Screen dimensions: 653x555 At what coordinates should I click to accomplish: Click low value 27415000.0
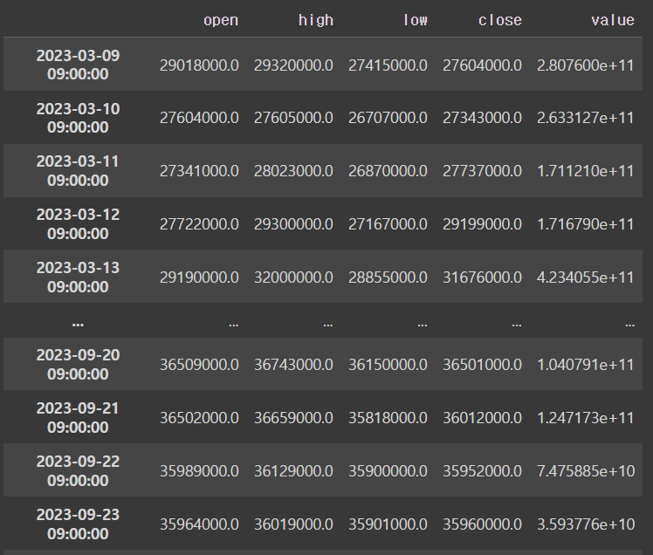(388, 65)
